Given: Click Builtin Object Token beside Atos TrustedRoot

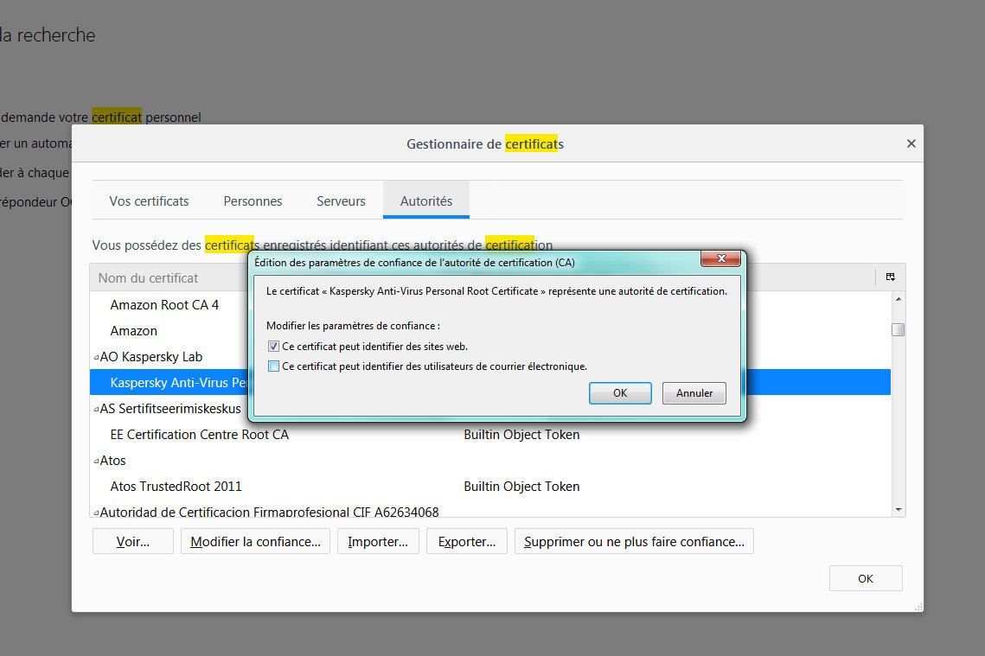Looking at the screenshot, I should point(521,487).
